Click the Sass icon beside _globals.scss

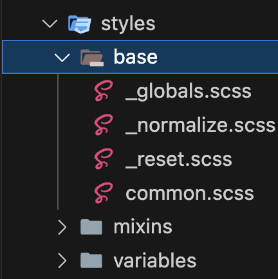[104, 91]
